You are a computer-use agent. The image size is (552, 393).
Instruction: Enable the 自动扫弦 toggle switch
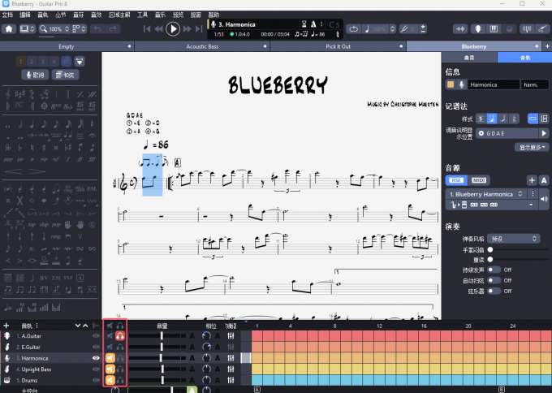click(x=496, y=280)
